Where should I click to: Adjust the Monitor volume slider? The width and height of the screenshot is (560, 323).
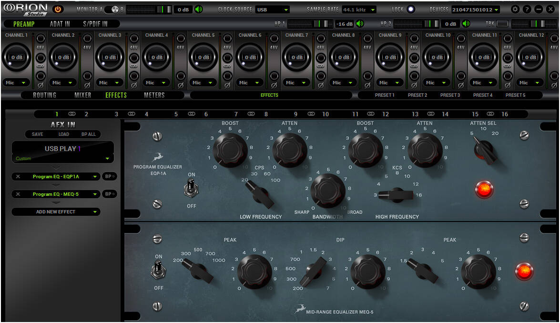[x=149, y=10]
